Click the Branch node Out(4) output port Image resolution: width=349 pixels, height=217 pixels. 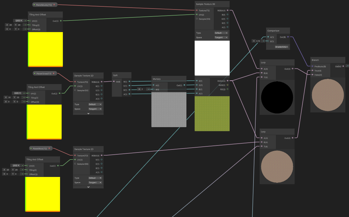coord(343,66)
